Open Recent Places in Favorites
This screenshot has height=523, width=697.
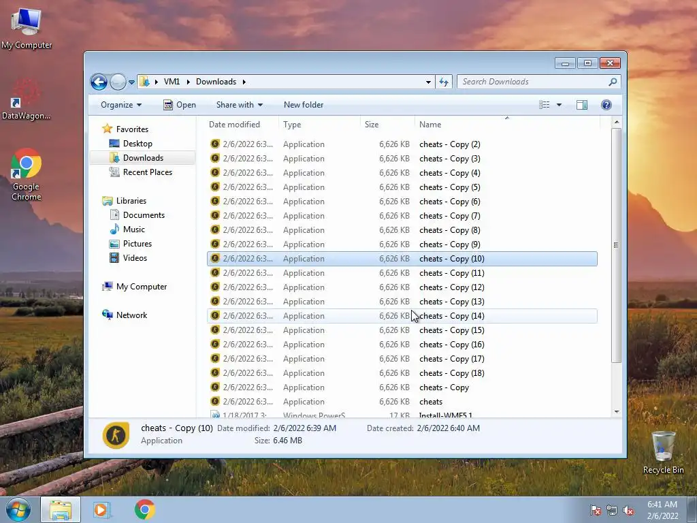pyautogui.click(x=148, y=172)
